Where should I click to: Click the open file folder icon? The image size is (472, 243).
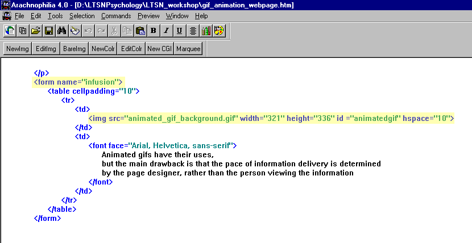click(36, 31)
